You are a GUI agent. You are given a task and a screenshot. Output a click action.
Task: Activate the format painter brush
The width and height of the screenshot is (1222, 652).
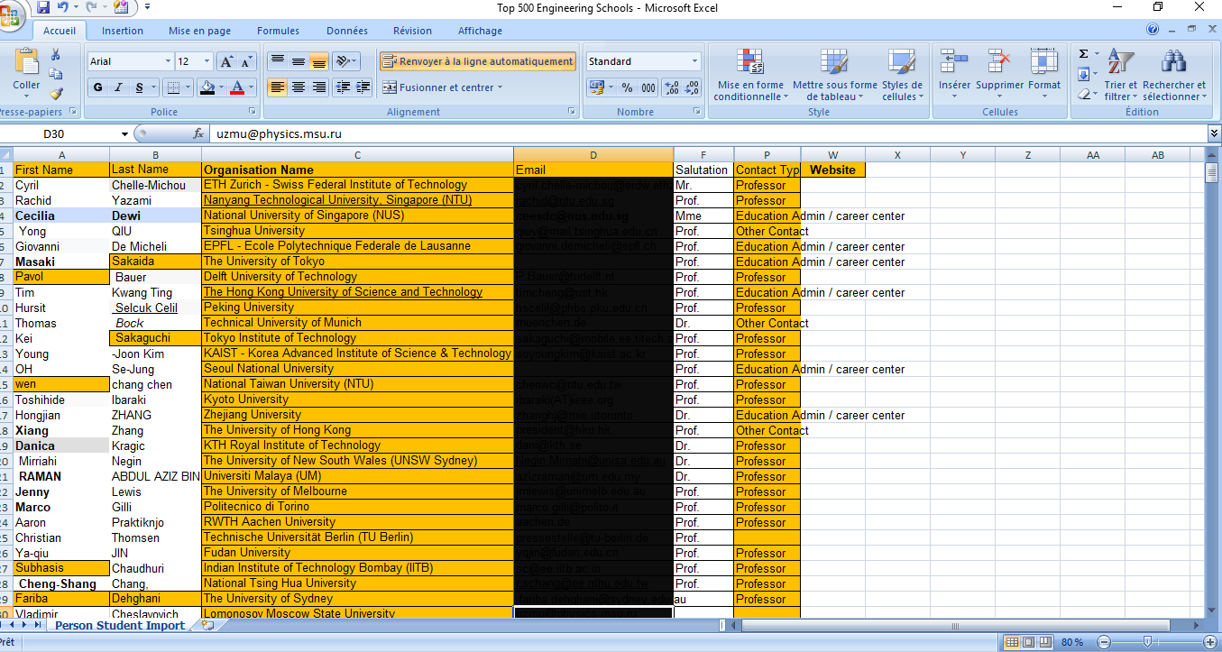click(56, 93)
